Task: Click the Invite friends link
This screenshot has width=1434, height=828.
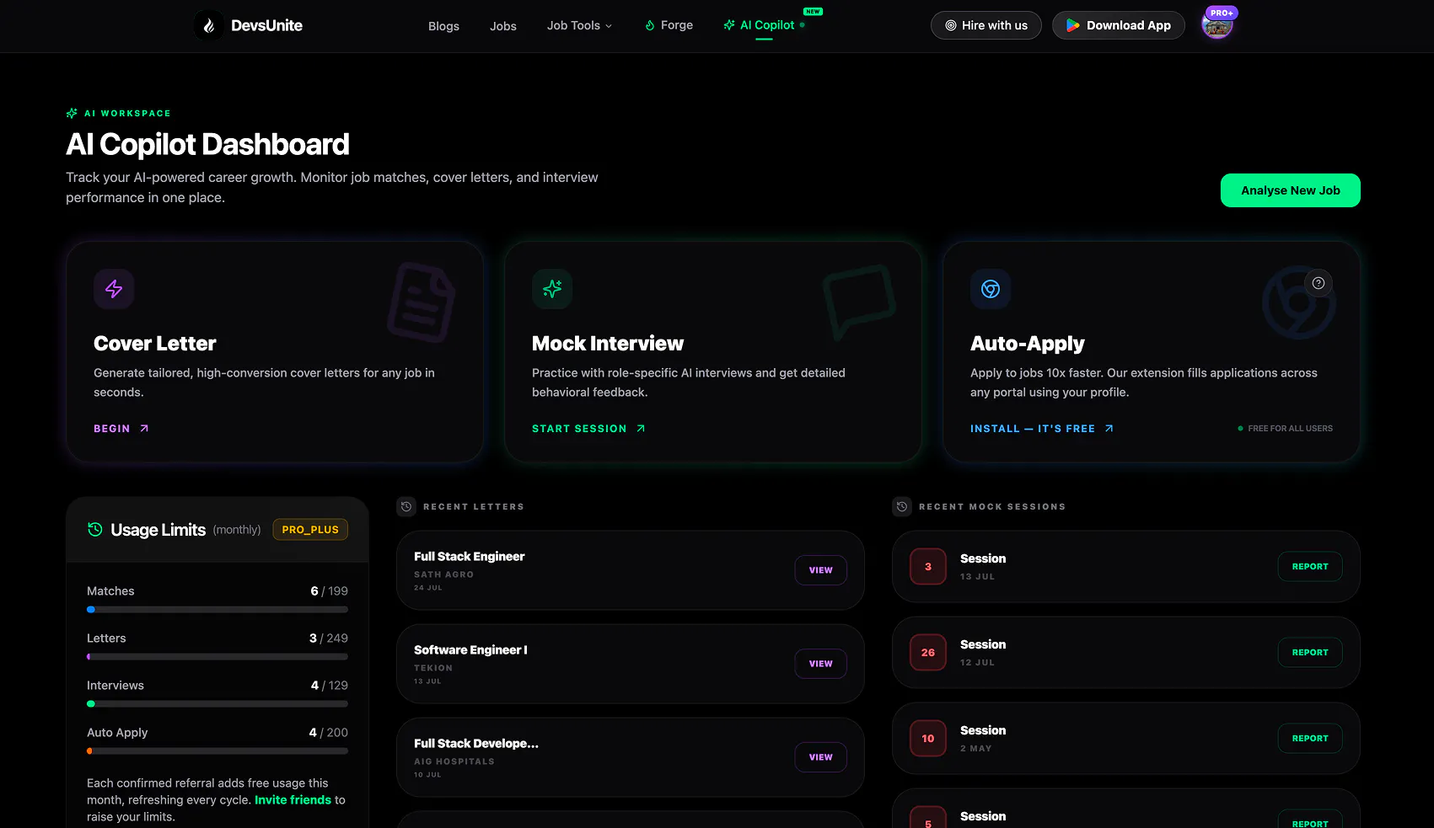Action: 293,800
